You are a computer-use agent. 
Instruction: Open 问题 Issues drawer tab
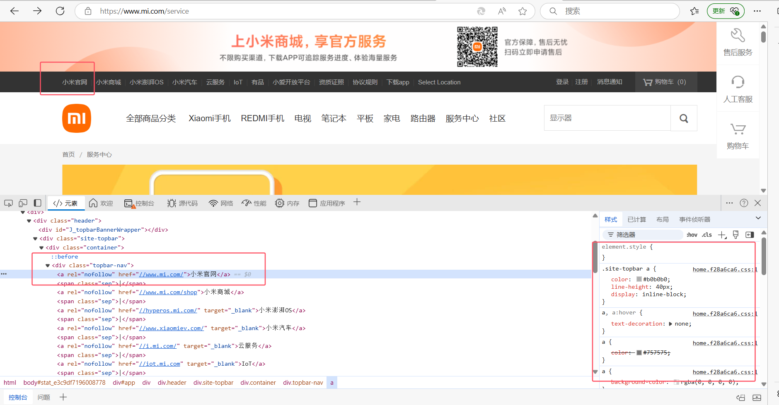coord(44,397)
